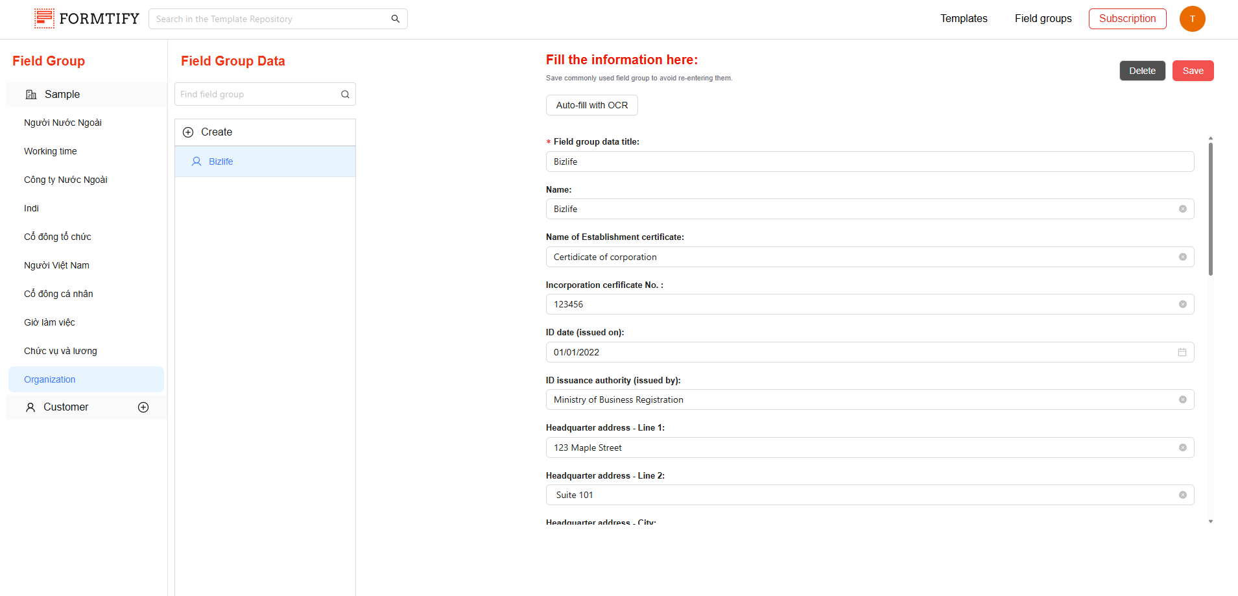Click the template search magnifier icon
The height and width of the screenshot is (596, 1238).
tap(395, 19)
